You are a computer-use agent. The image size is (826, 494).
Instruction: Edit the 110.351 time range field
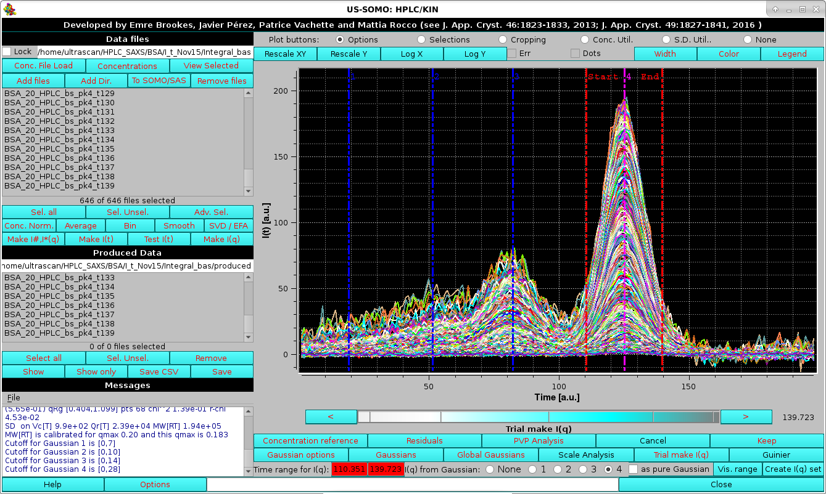349,469
